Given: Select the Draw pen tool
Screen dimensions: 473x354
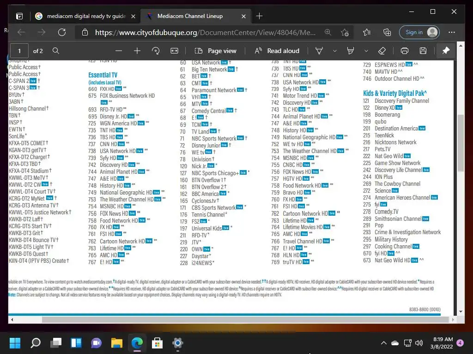Looking at the screenshot, I should [319, 51].
